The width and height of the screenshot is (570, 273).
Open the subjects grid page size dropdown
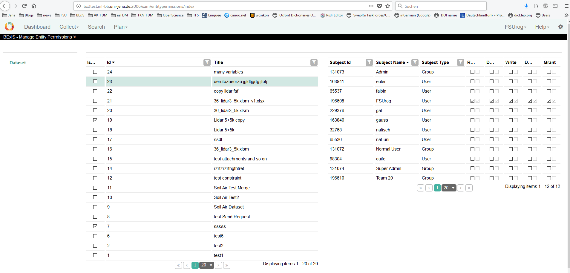449,188
